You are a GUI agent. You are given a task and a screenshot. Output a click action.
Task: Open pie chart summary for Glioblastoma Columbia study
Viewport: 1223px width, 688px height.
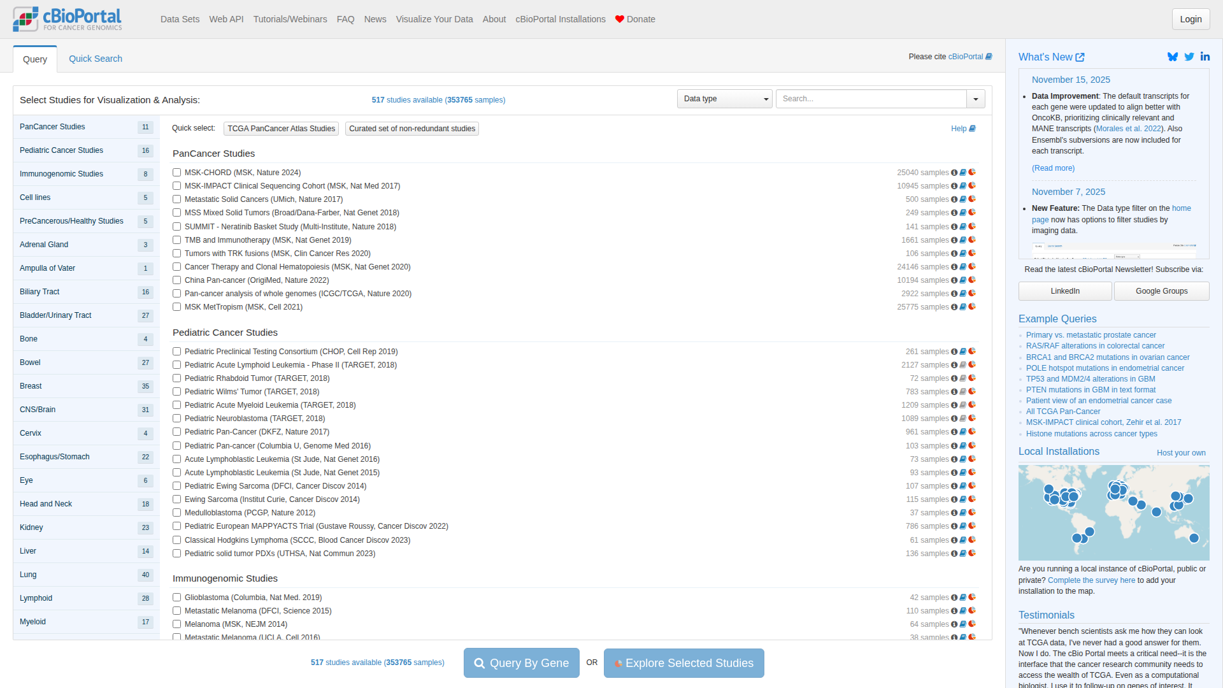tap(972, 598)
